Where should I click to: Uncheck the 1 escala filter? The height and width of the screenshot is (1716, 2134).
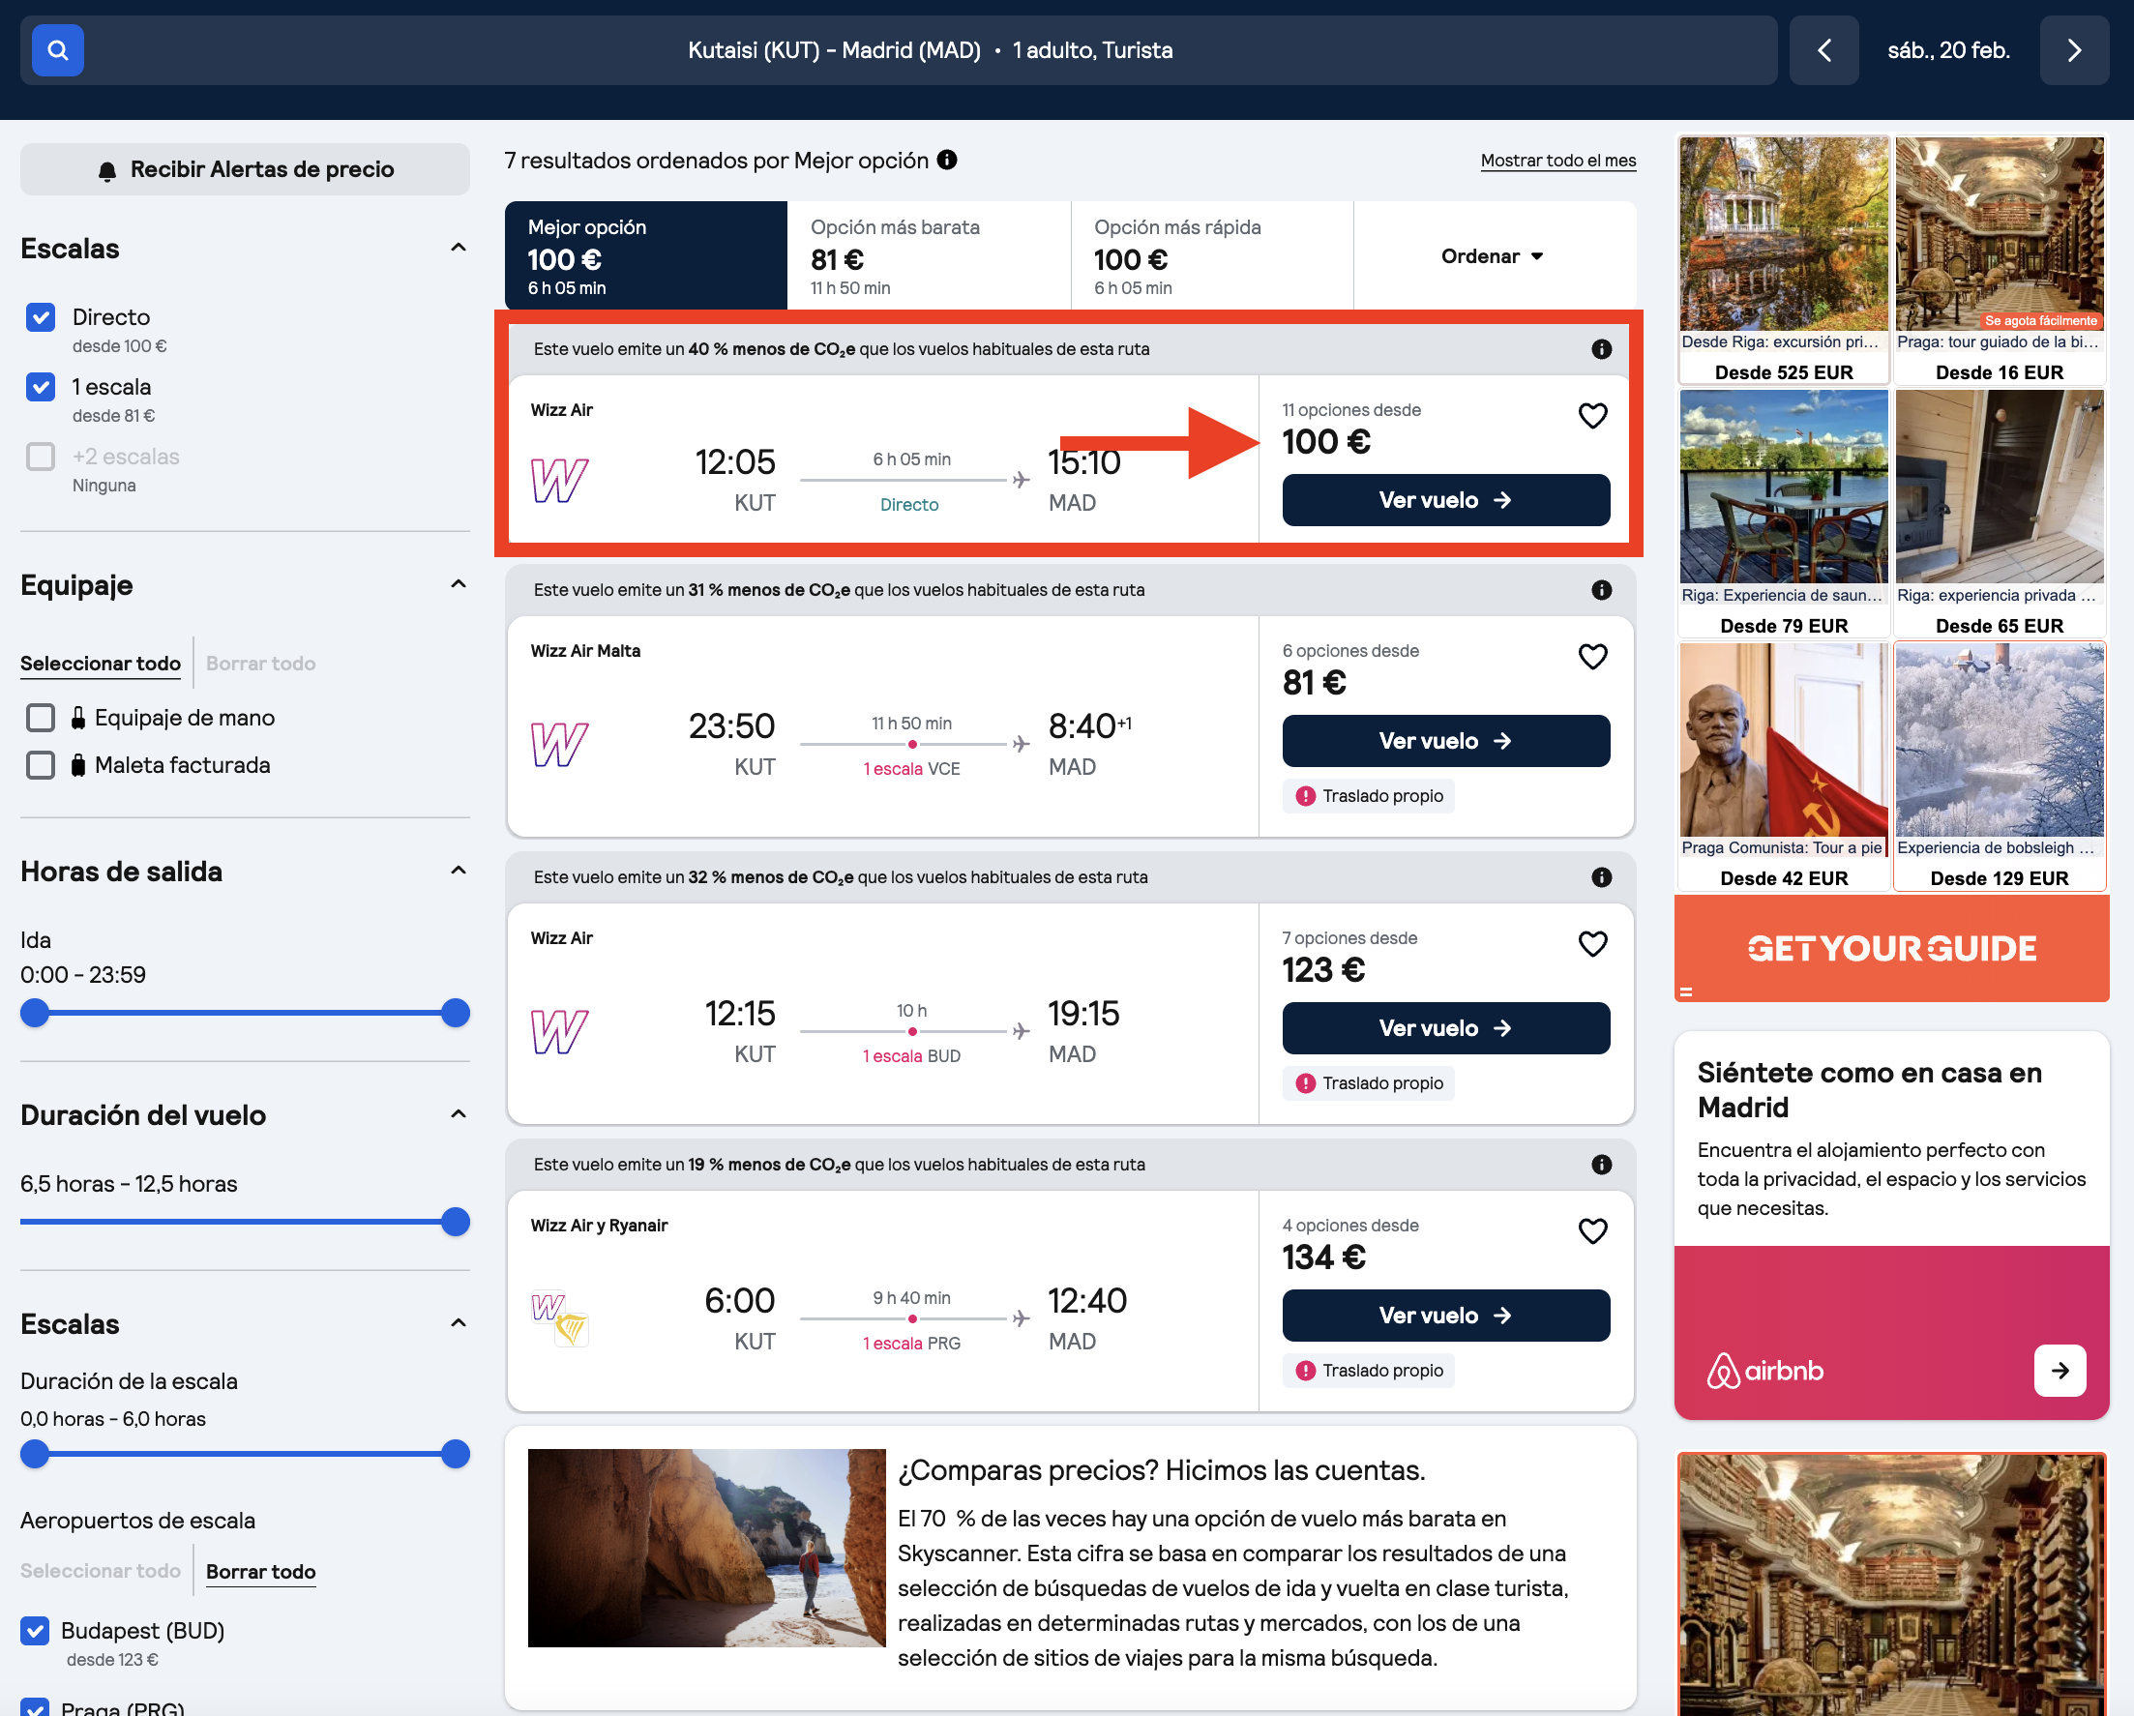41,387
